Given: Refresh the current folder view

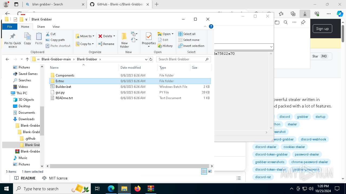Looking at the screenshot, I should coord(151,59).
